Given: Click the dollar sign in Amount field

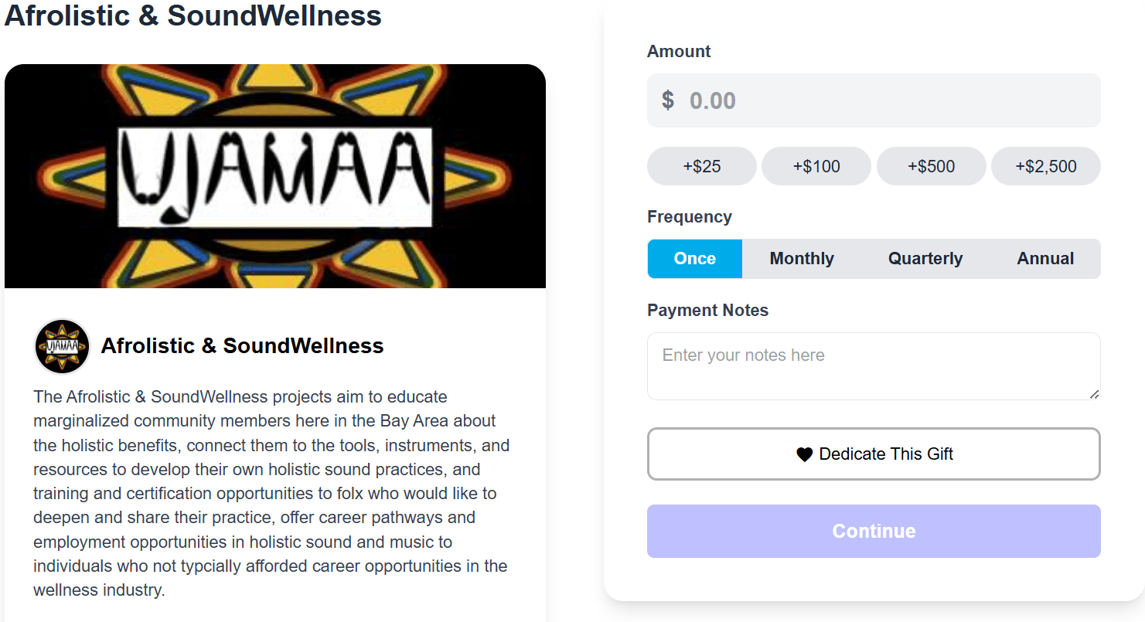Looking at the screenshot, I should (668, 100).
